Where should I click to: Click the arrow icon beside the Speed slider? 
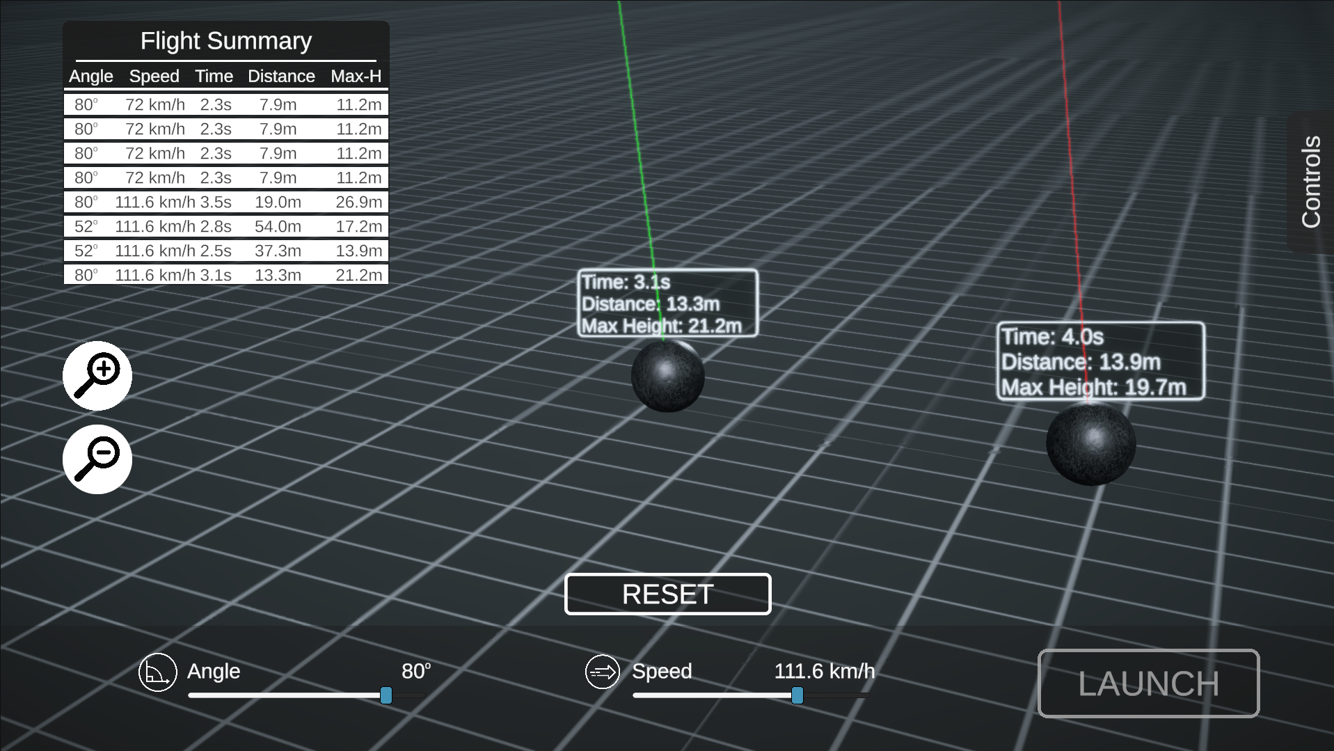pyautogui.click(x=603, y=672)
